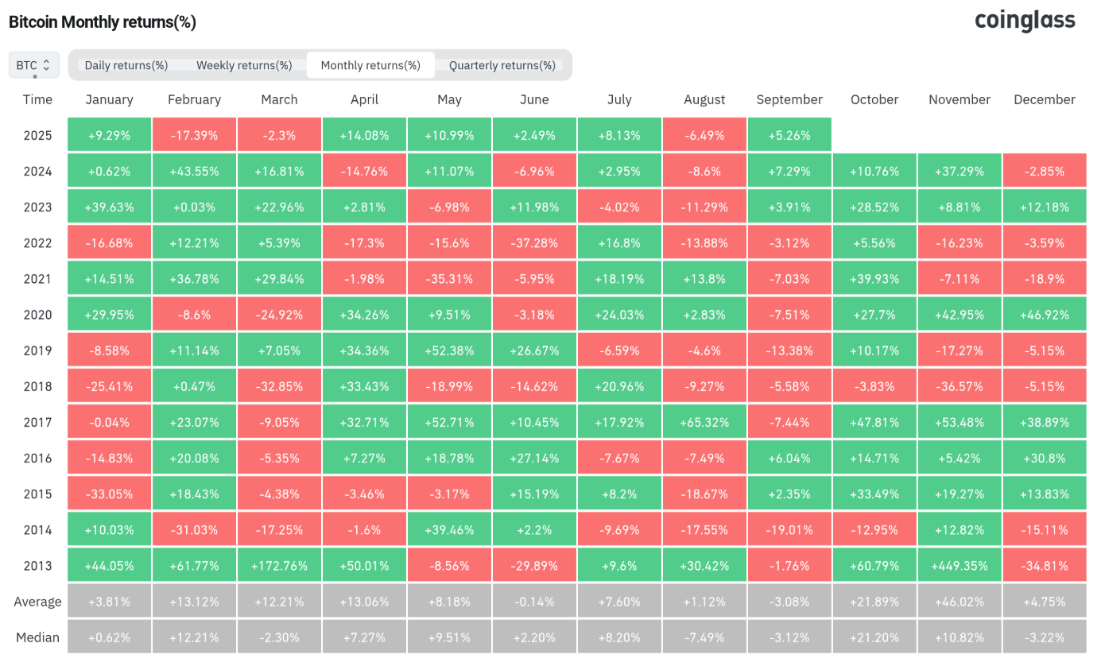
Task: Switch to Weekly returns(%) tab
Action: point(244,65)
